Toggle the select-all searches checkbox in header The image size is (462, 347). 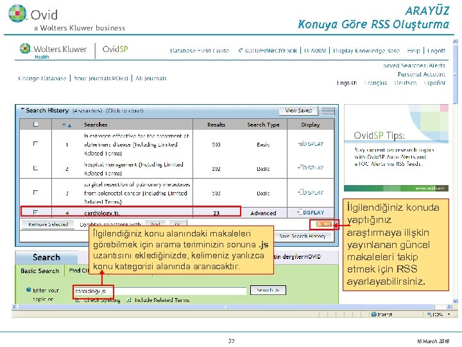point(35,124)
